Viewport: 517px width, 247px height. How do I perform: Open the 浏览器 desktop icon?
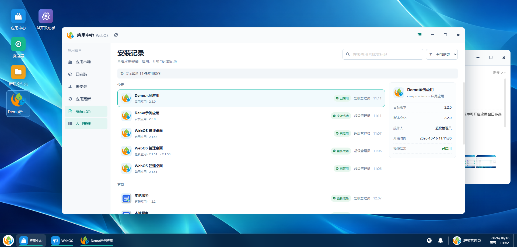[18, 47]
